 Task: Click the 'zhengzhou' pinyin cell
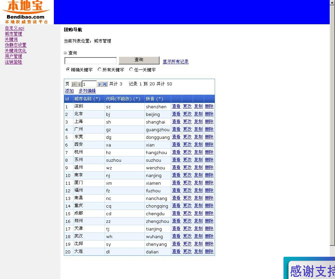158,221
